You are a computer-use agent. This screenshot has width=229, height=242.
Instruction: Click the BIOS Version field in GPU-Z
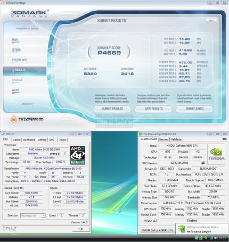point(179,163)
